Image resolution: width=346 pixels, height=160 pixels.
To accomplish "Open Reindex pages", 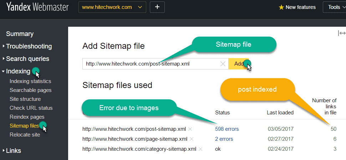I will 27,117.
